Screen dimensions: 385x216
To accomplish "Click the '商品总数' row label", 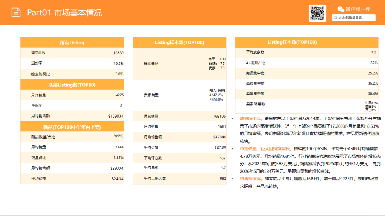I will (38, 53).
